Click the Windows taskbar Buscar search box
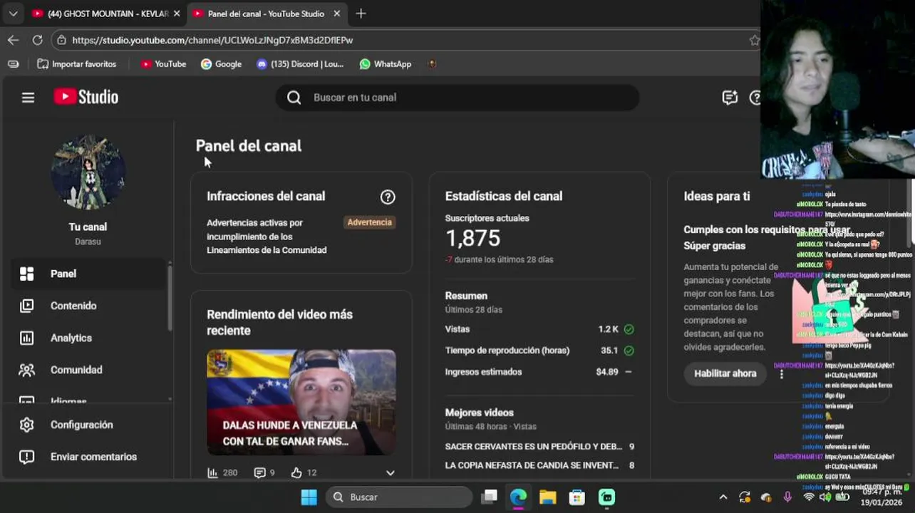The image size is (915, 513). click(x=399, y=497)
